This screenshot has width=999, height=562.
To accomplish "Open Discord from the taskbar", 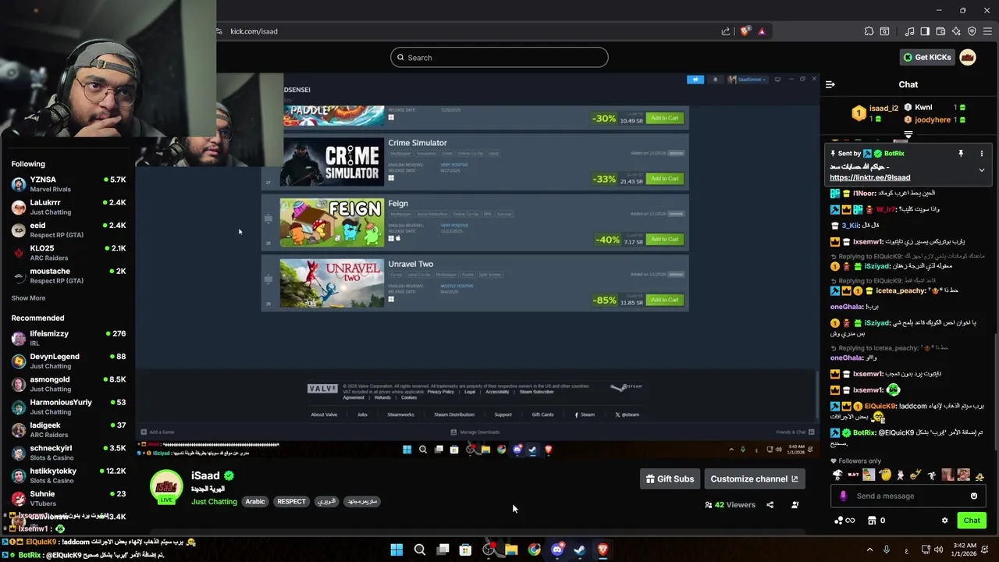I will click(x=557, y=550).
